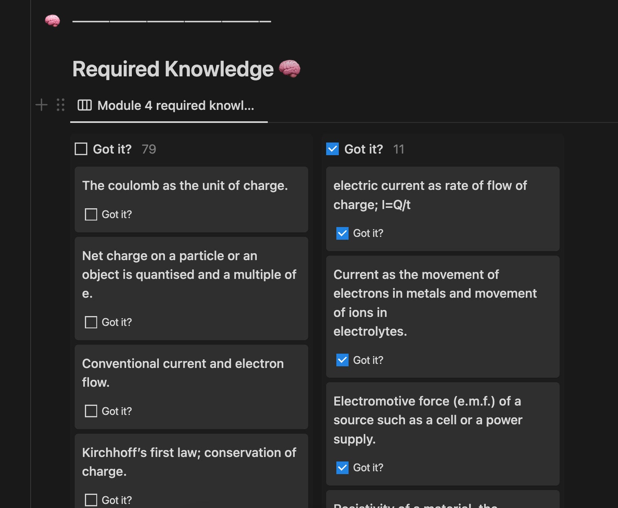Check Got it? on Conventional current card
Screen dimensions: 618x508
91,411
